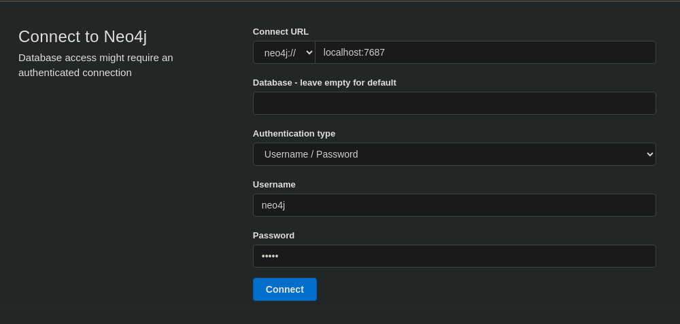This screenshot has width=680, height=324.
Task: Focus the masked Password field
Action: [x=454, y=256]
